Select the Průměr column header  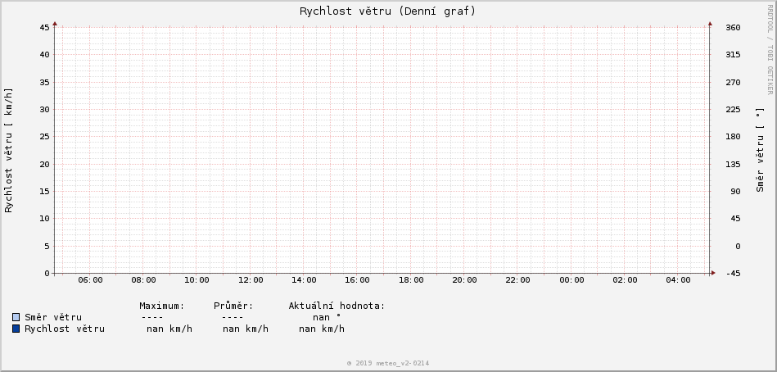233,306
